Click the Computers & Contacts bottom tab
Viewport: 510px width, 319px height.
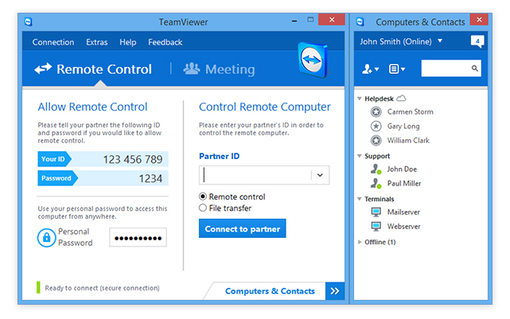click(270, 291)
